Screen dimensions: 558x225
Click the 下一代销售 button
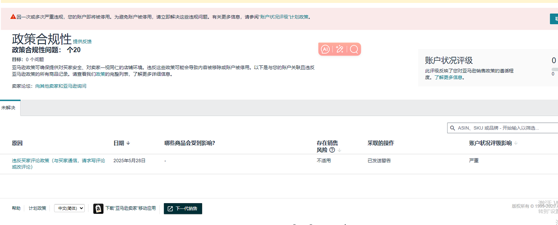coord(183,209)
